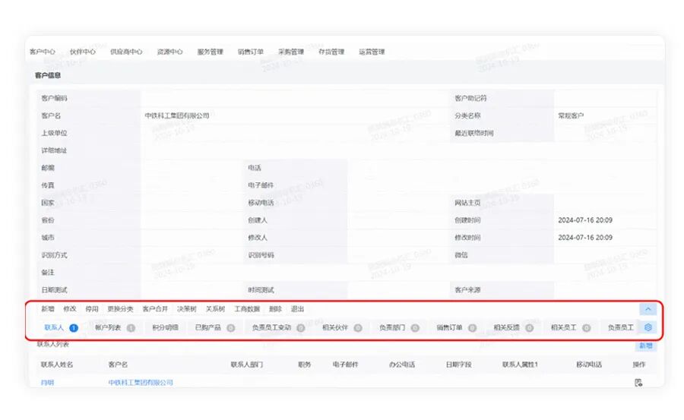Click the edit icon in the 操作 column
This screenshot has height=420, width=684.
pos(638,382)
